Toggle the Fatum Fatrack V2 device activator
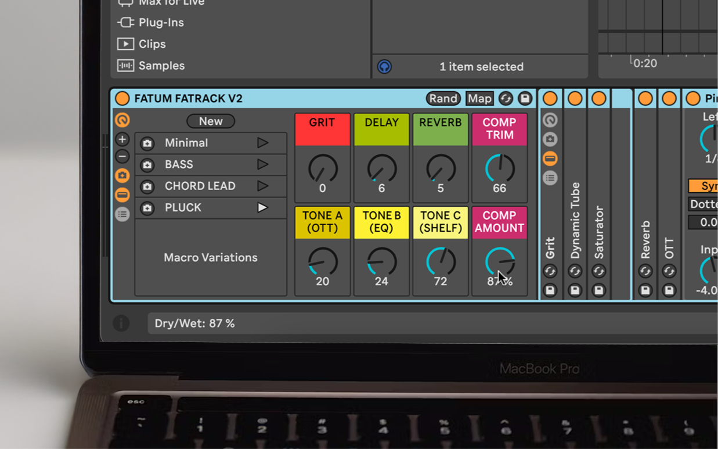 (x=122, y=99)
